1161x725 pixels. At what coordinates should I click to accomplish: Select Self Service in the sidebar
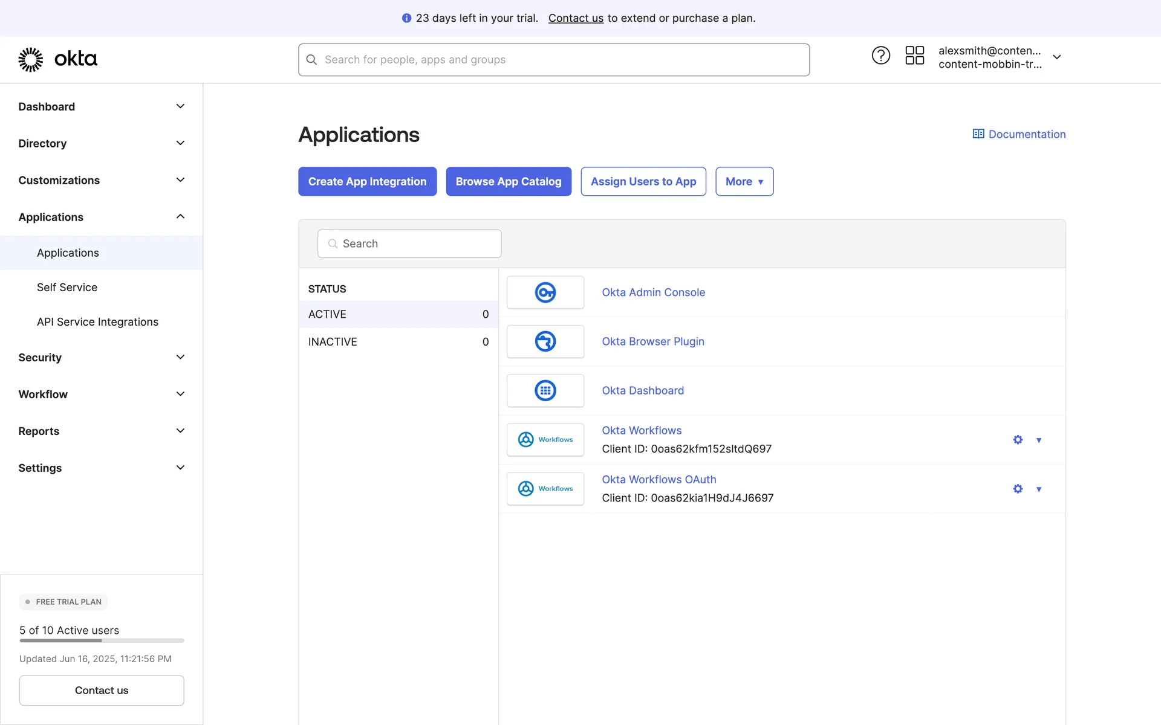click(67, 288)
